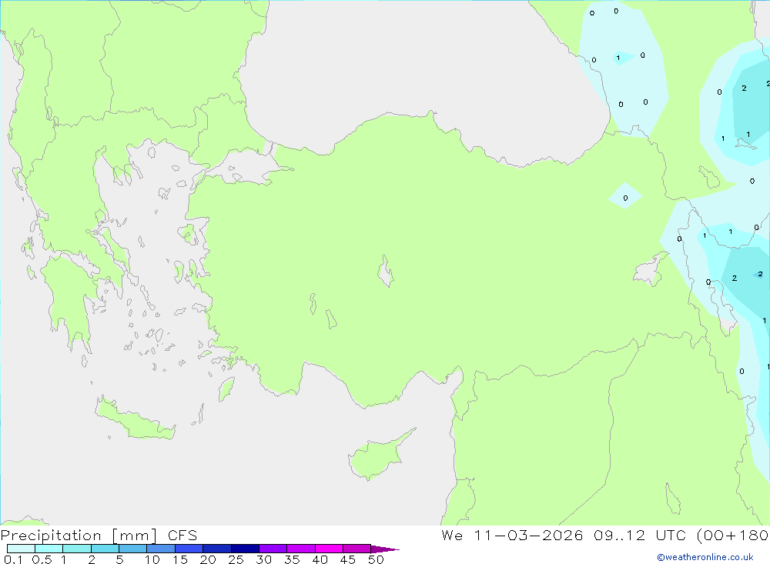
Task: Click the '0' in the isolated diamond-shaped patch
Action: tap(625, 199)
